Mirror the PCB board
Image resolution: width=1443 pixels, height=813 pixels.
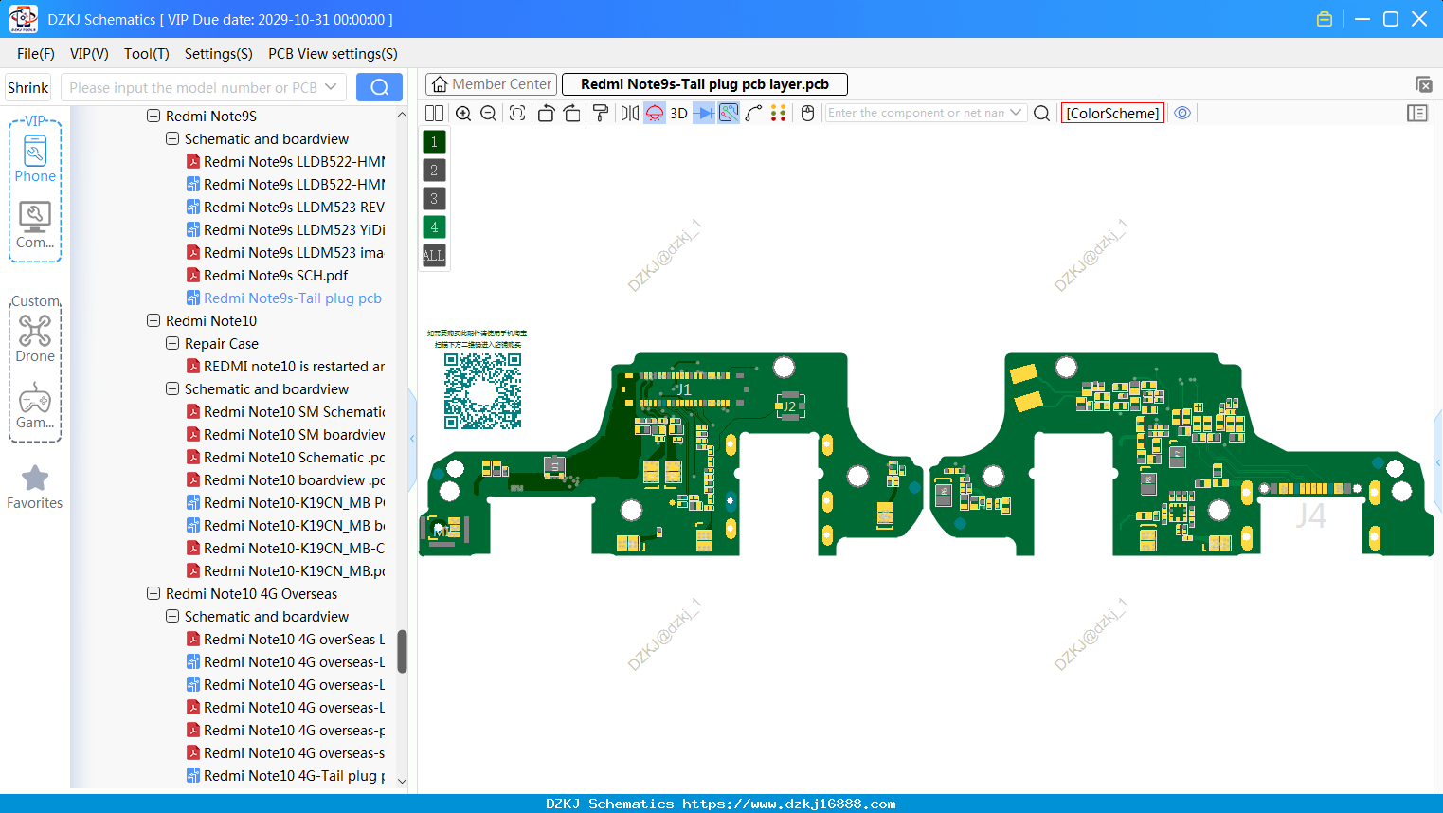point(630,113)
